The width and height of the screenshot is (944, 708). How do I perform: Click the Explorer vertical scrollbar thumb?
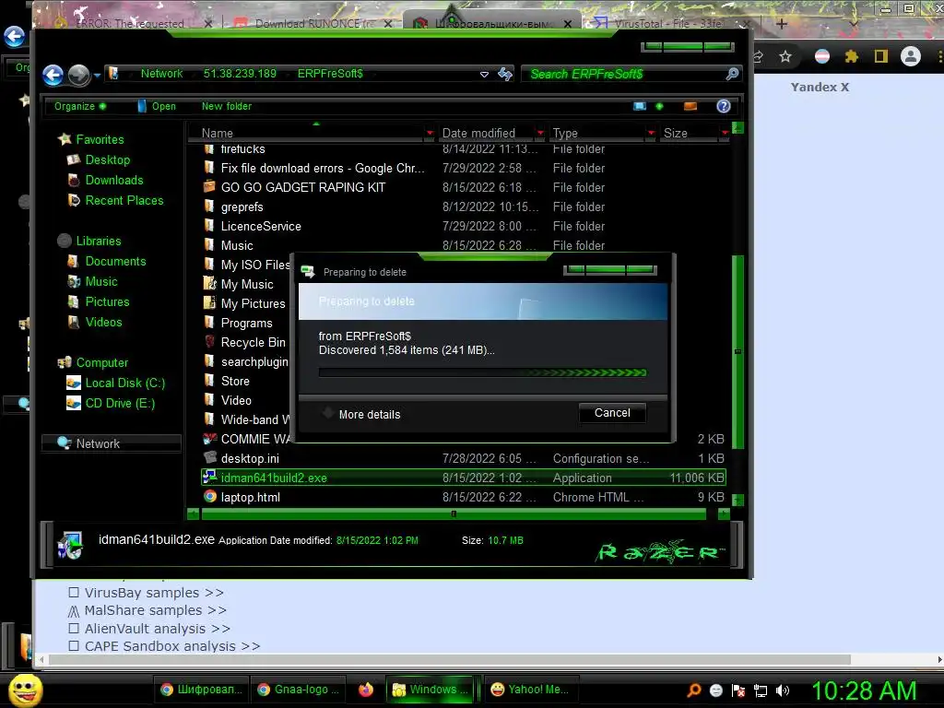(738, 351)
